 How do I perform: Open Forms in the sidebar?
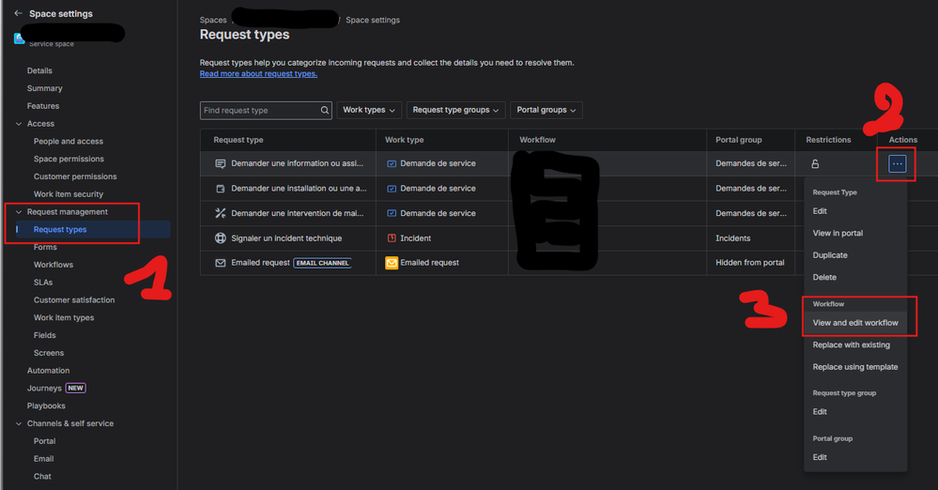click(45, 247)
